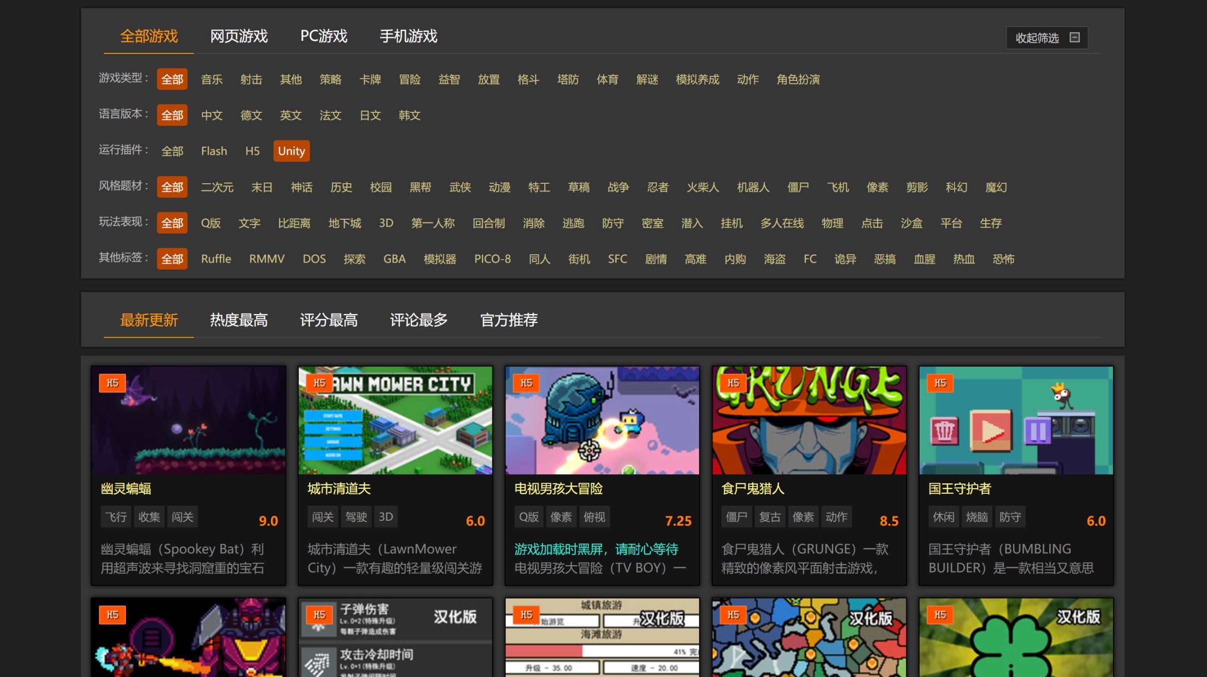Click 烧脑 tag on 国王守护者 card
This screenshot has width=1207, height=677.
point(977,517)
